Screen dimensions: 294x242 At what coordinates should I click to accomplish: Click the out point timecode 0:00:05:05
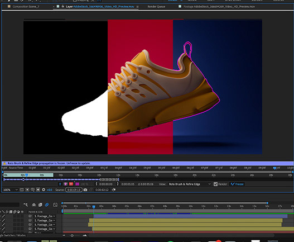[x=128, y=184]
